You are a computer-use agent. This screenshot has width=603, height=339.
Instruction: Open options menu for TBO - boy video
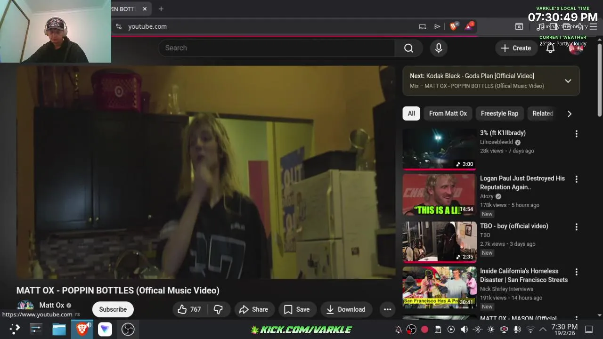point(576,227)
